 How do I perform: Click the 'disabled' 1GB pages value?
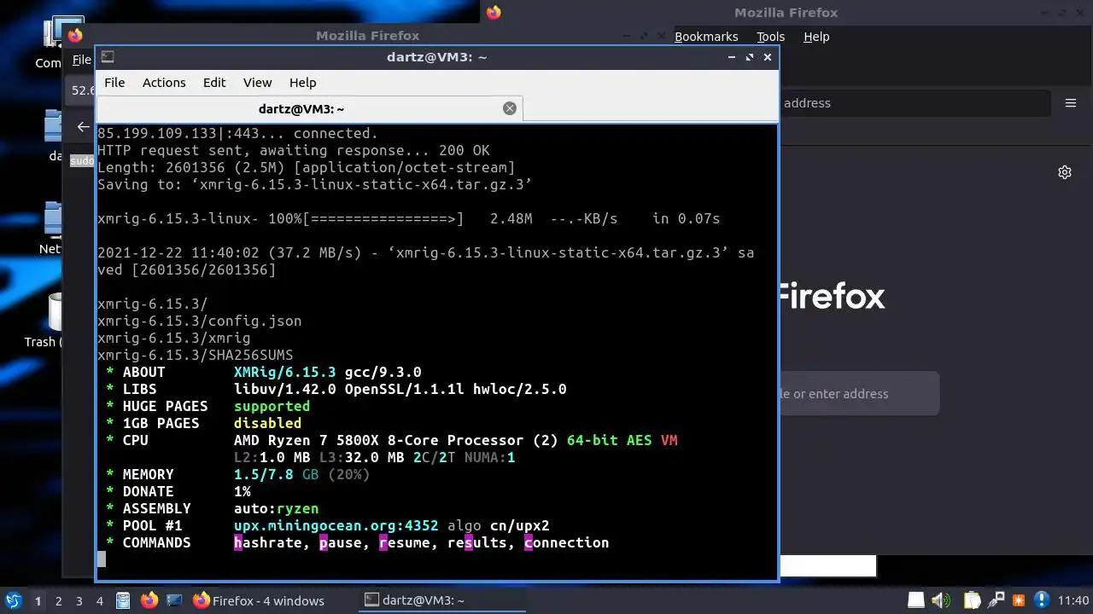(268, 423)
